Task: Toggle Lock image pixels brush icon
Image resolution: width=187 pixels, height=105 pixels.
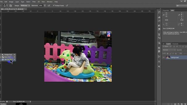Action: pos(170,54)
